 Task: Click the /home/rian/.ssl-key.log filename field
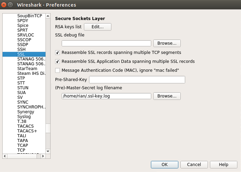107,96
